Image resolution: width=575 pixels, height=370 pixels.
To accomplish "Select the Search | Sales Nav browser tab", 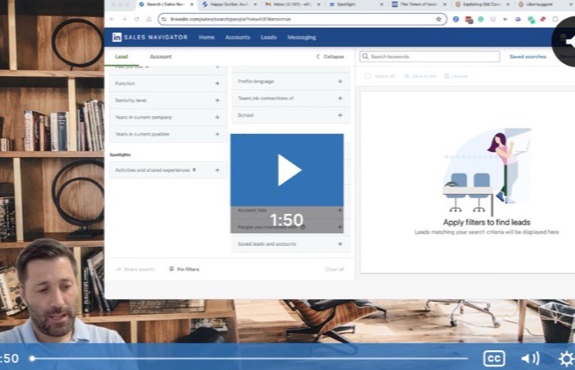I will (x=165, y=4).
